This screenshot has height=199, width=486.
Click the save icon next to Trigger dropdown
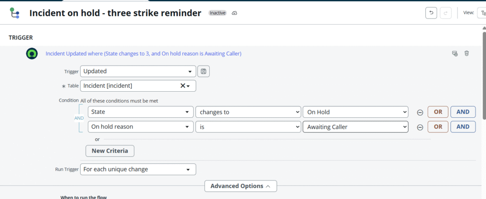click(x=204, y=71)
